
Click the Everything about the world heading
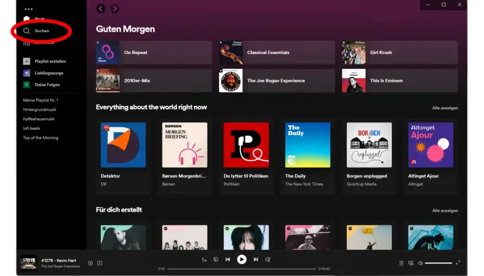(x=151, y=107)
